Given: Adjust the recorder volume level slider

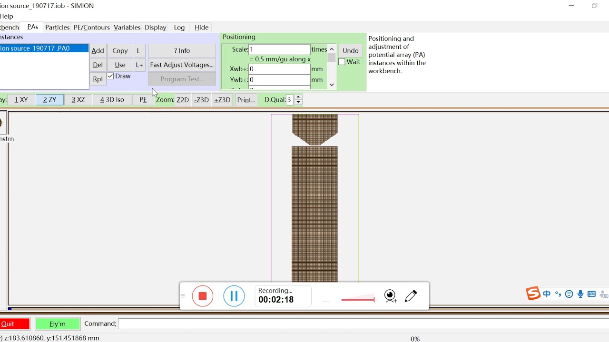Looking at the screenshot, I should (358, 299).
